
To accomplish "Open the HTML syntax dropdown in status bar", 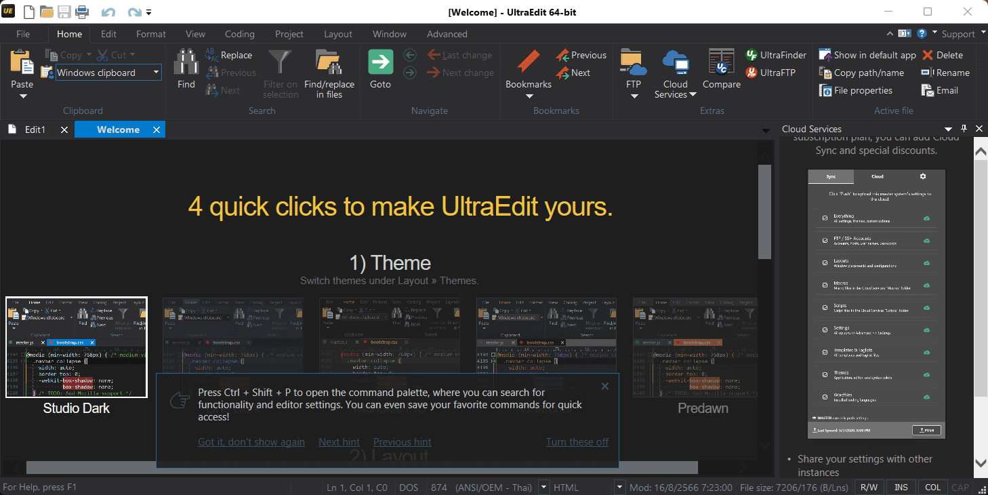I will click(x=619, y=488).
